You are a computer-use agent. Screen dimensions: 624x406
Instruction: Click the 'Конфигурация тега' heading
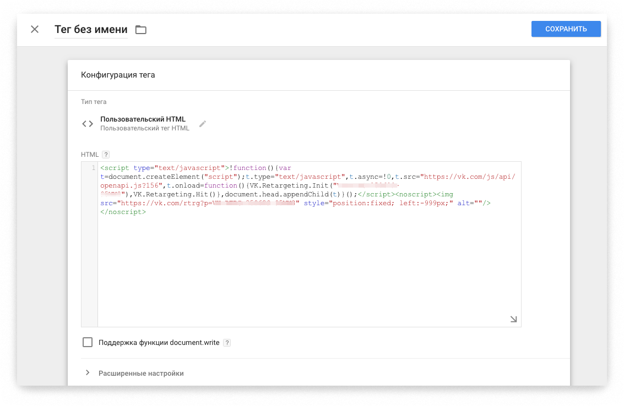[x=118, y=75]
